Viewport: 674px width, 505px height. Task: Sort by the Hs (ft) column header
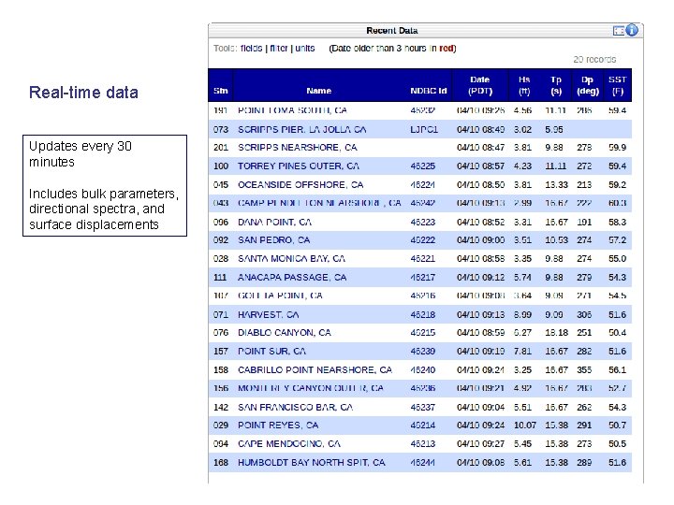pos(524,85)
